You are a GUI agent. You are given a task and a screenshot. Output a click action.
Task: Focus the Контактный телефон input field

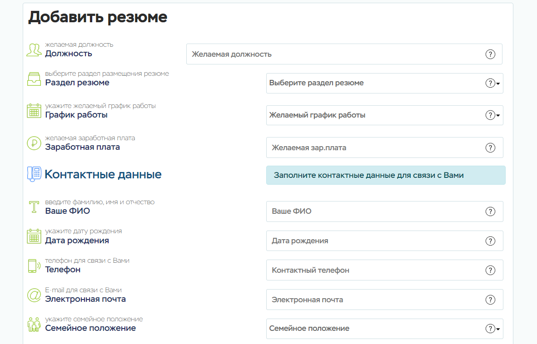pos(373,270)
